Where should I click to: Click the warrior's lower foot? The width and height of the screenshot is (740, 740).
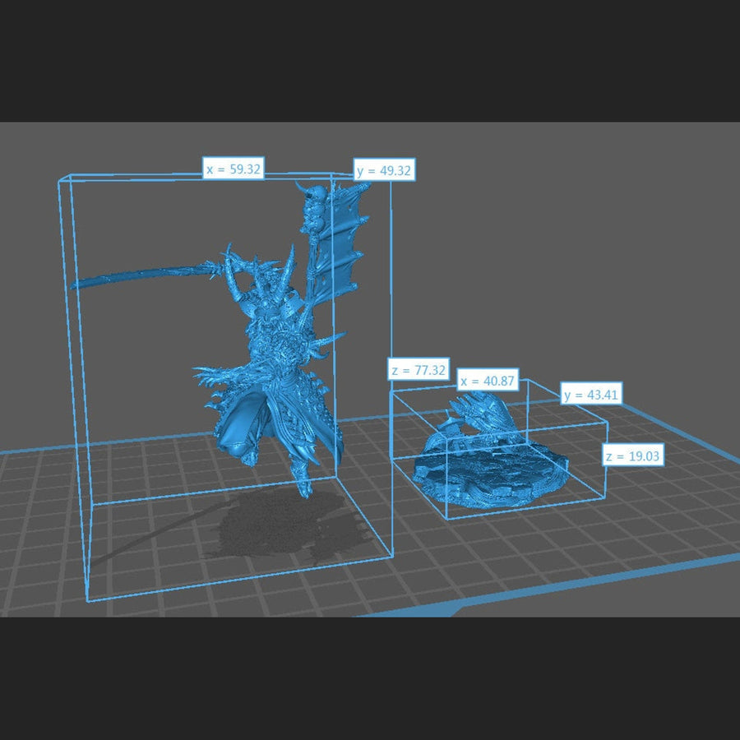(305, 488)
